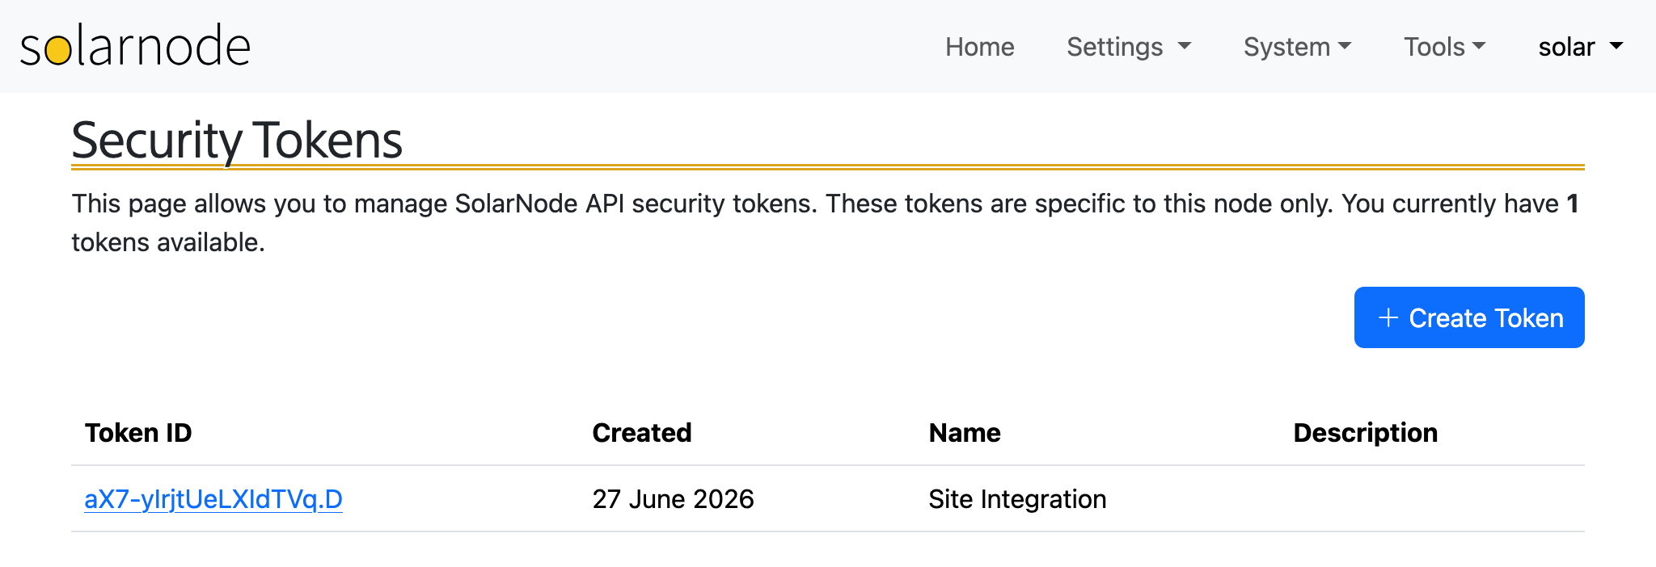Click the Create Token button
The width and height of the screenshot is (1656, 567).
point(1469,317)
